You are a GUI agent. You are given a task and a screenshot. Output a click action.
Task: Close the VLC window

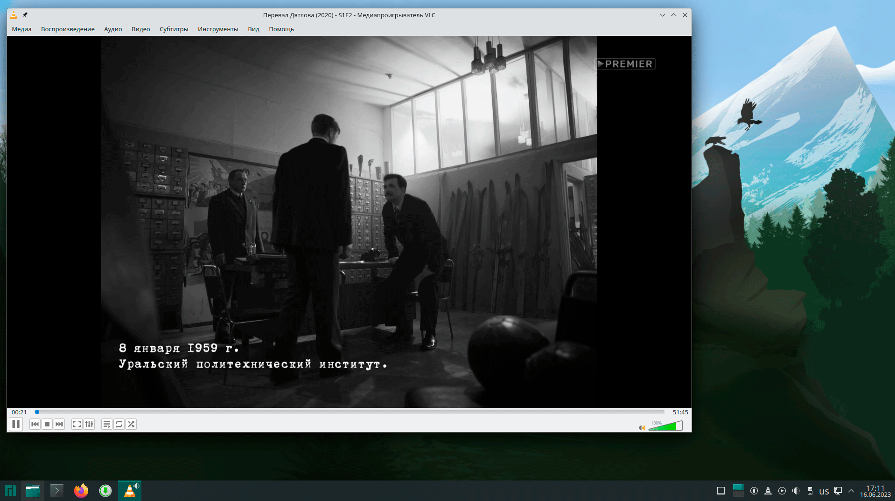point(685,15)
